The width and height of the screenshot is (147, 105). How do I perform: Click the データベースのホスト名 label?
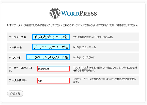(21, 69)
